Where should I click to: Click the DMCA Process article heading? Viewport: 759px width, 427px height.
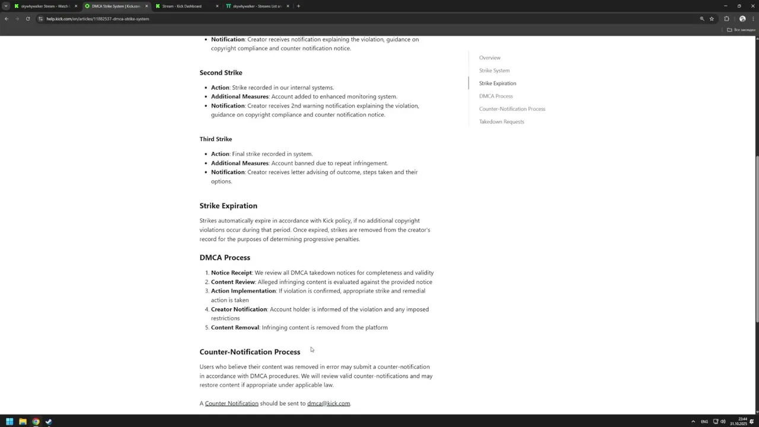pyautogui.click(x=225, y=257)
